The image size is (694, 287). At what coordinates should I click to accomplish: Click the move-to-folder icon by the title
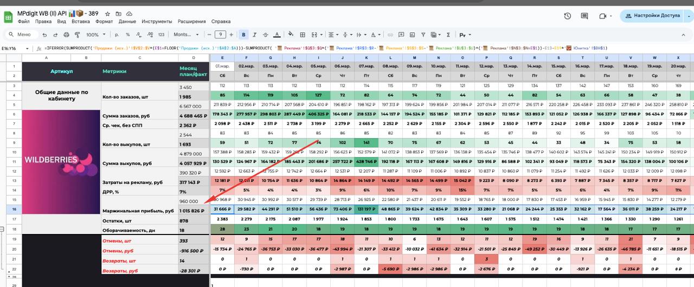(119, 14)
